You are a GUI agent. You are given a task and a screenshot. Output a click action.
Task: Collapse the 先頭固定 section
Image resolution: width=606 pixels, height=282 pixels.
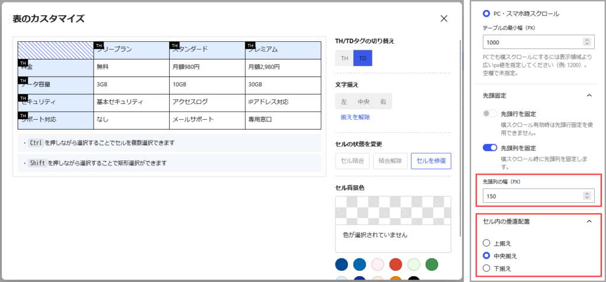589,96
